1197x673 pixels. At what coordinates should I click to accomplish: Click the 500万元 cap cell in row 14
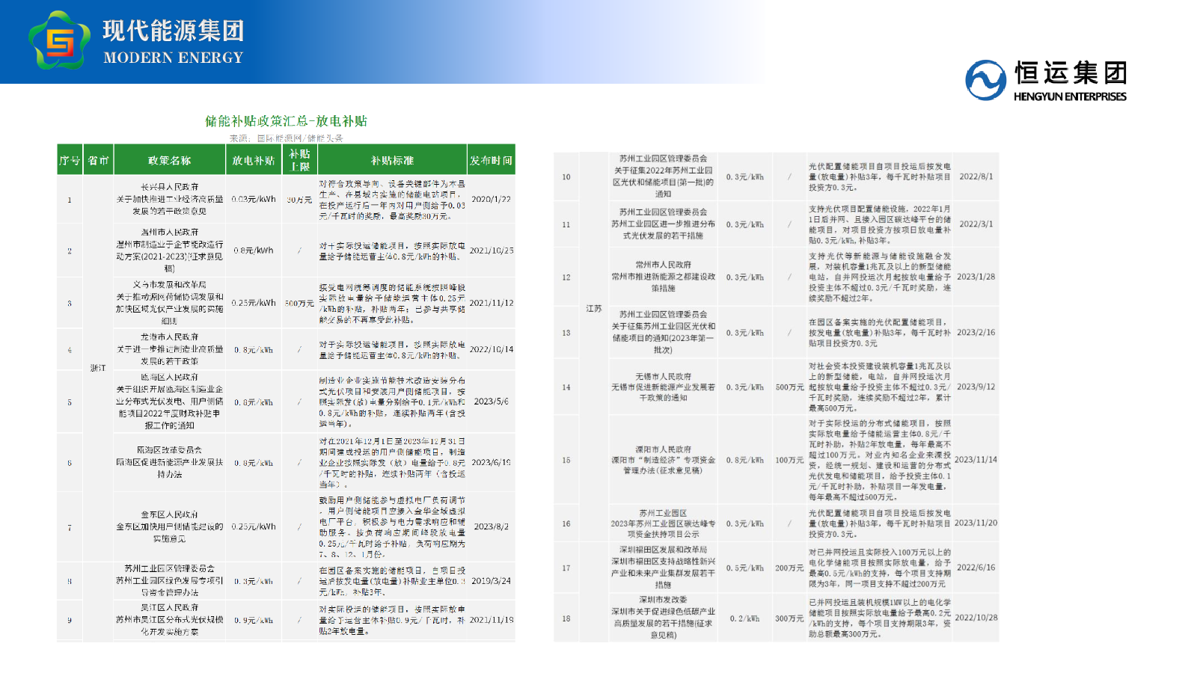point(789,387)
